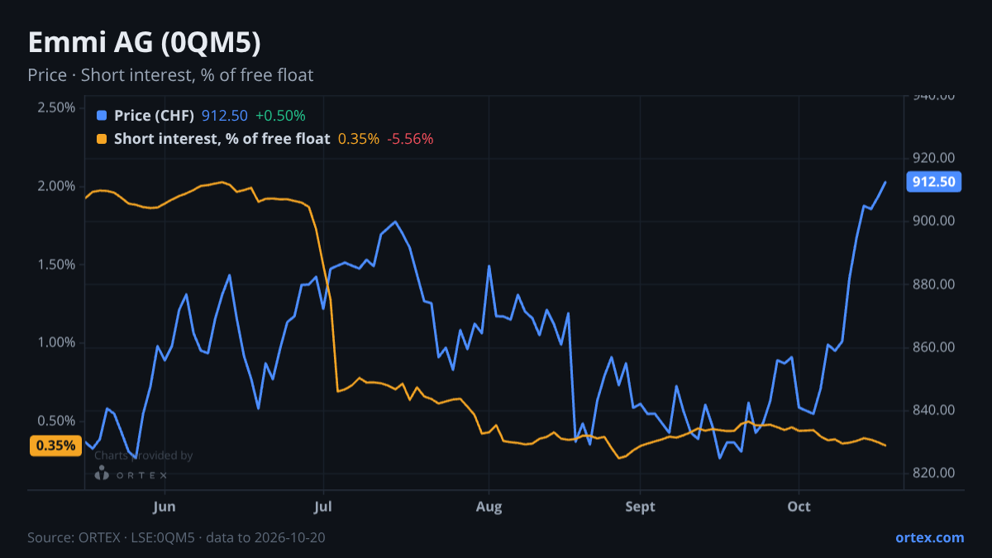Viewport: 992px width, 558px height.
Task: Click the 'Sept' x-axis label
Action: pyautogui.click(x=640, y=505)
